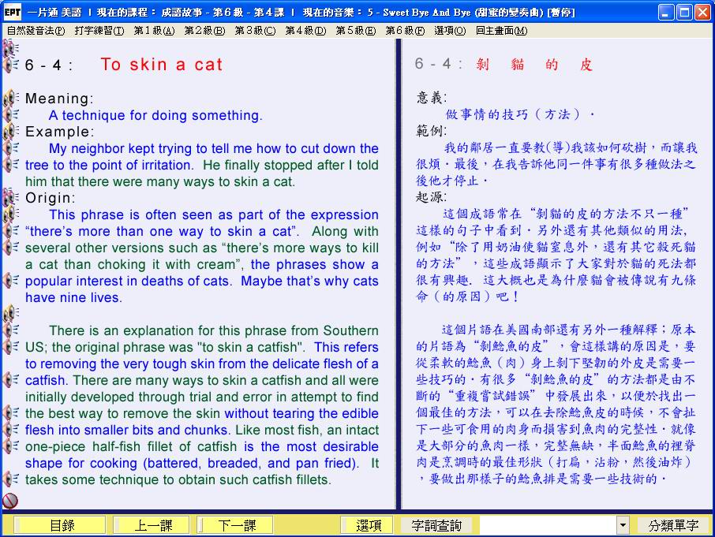Screen dimensions: 715x537
Task: Play the sentence beginning 'takes some technique'
Action: coord(11,479)
